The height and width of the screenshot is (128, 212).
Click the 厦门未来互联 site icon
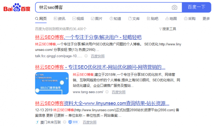pyautogui.click(x=37, y=122)
